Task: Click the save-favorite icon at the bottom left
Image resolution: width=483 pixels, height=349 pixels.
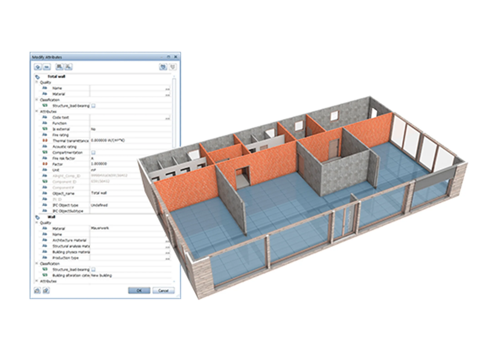Action: 39,290
